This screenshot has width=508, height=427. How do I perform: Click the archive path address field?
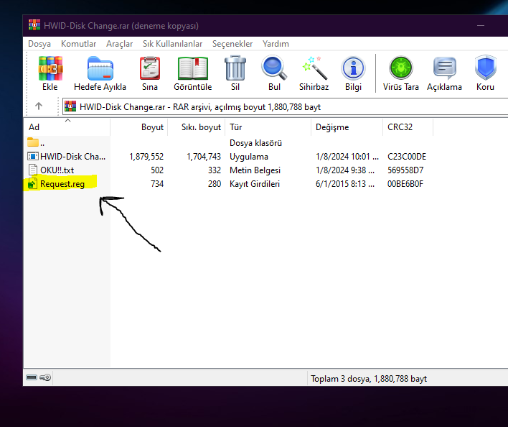click(x=285, y=106)
